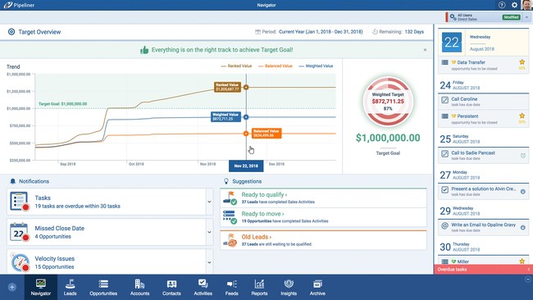The width and height of the screenshot is (533, 300).
Task: Click the Notifications bell icon
Action: (13, 181)
